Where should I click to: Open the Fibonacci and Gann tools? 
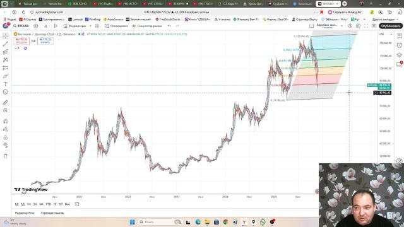(x=6, y=52)
